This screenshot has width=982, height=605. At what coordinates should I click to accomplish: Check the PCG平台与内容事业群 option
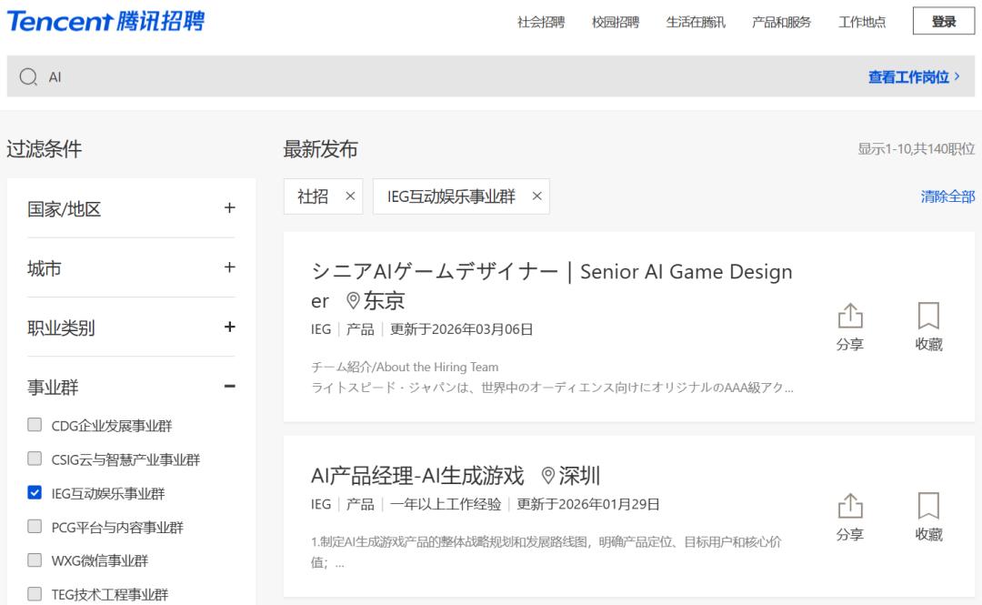35,527
